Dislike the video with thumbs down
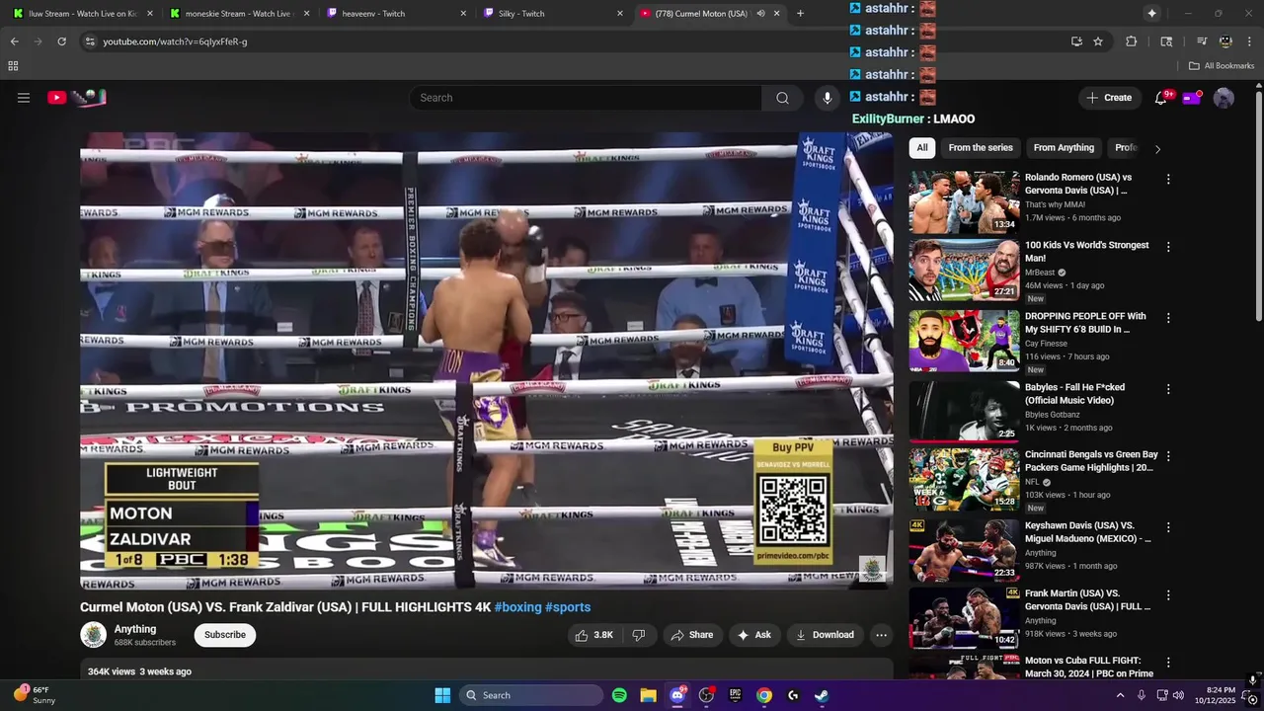The height and width of the screenshot is (711, 1264). [x=638, y=635]
